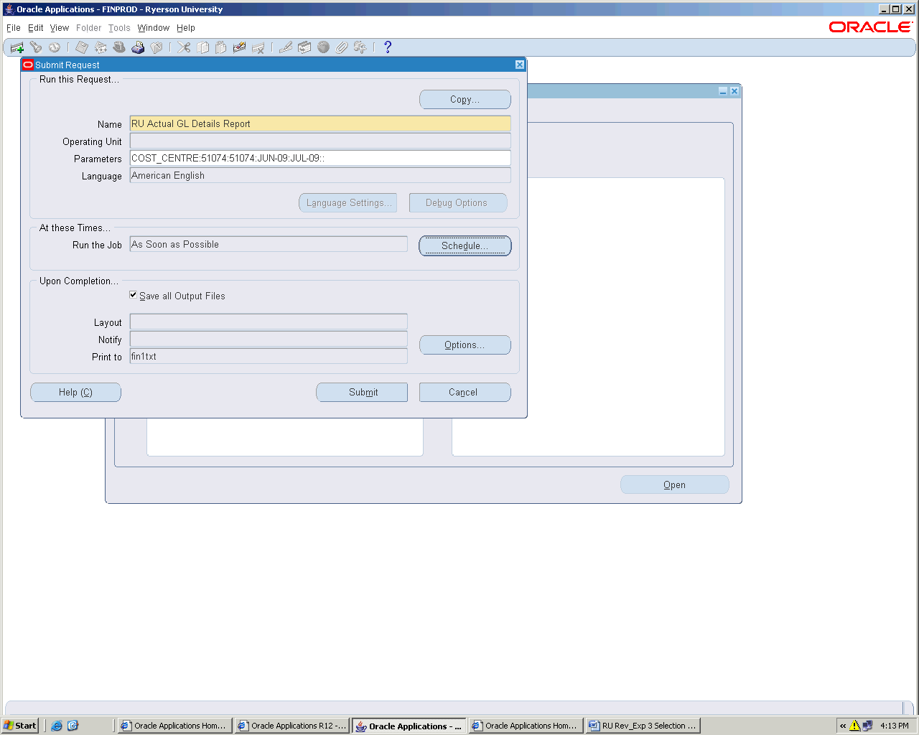
Task: Close the Submit Request window
Action: tap(520, 65)
